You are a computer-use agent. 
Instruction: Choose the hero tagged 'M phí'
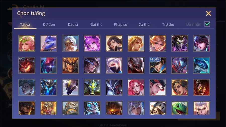tap(158, 65)
